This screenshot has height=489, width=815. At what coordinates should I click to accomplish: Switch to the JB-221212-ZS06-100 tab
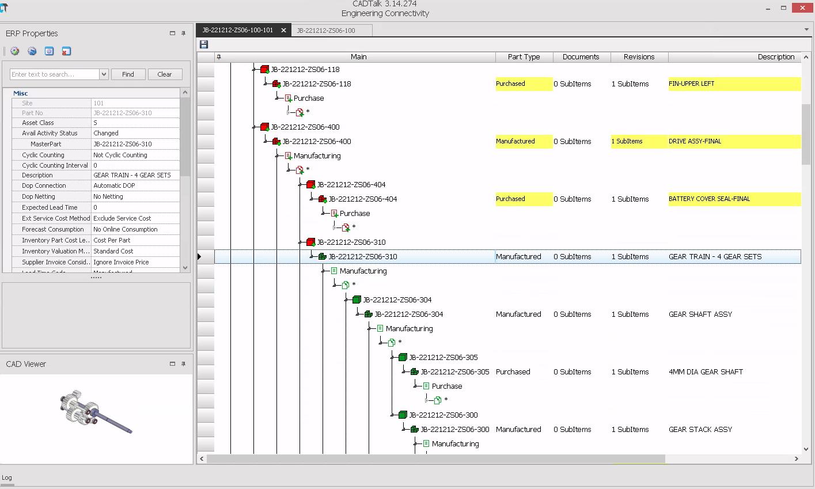coord(332,29)
